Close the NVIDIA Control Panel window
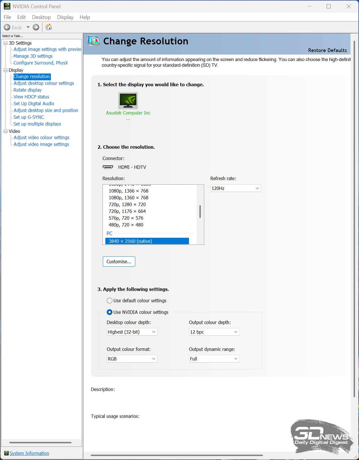Viewport: 359px width, 460px height. click(x=349, y=6)
